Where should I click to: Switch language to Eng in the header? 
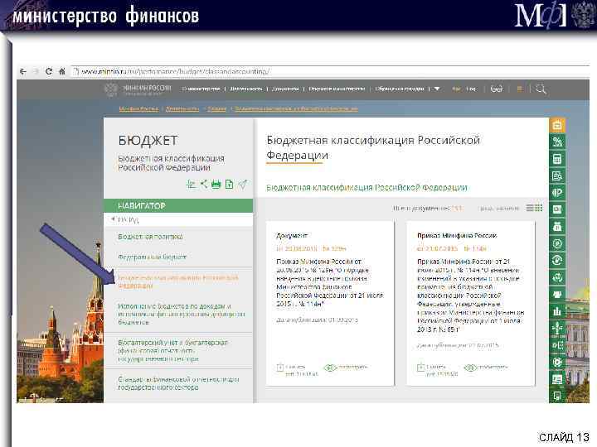tap(471, 89)
